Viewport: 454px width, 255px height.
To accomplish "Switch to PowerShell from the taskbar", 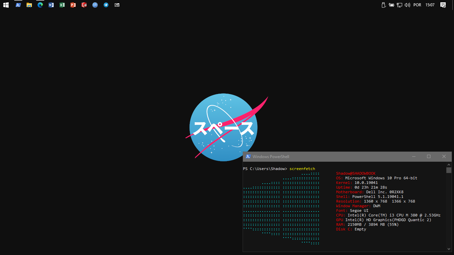I will click(18, 5).
